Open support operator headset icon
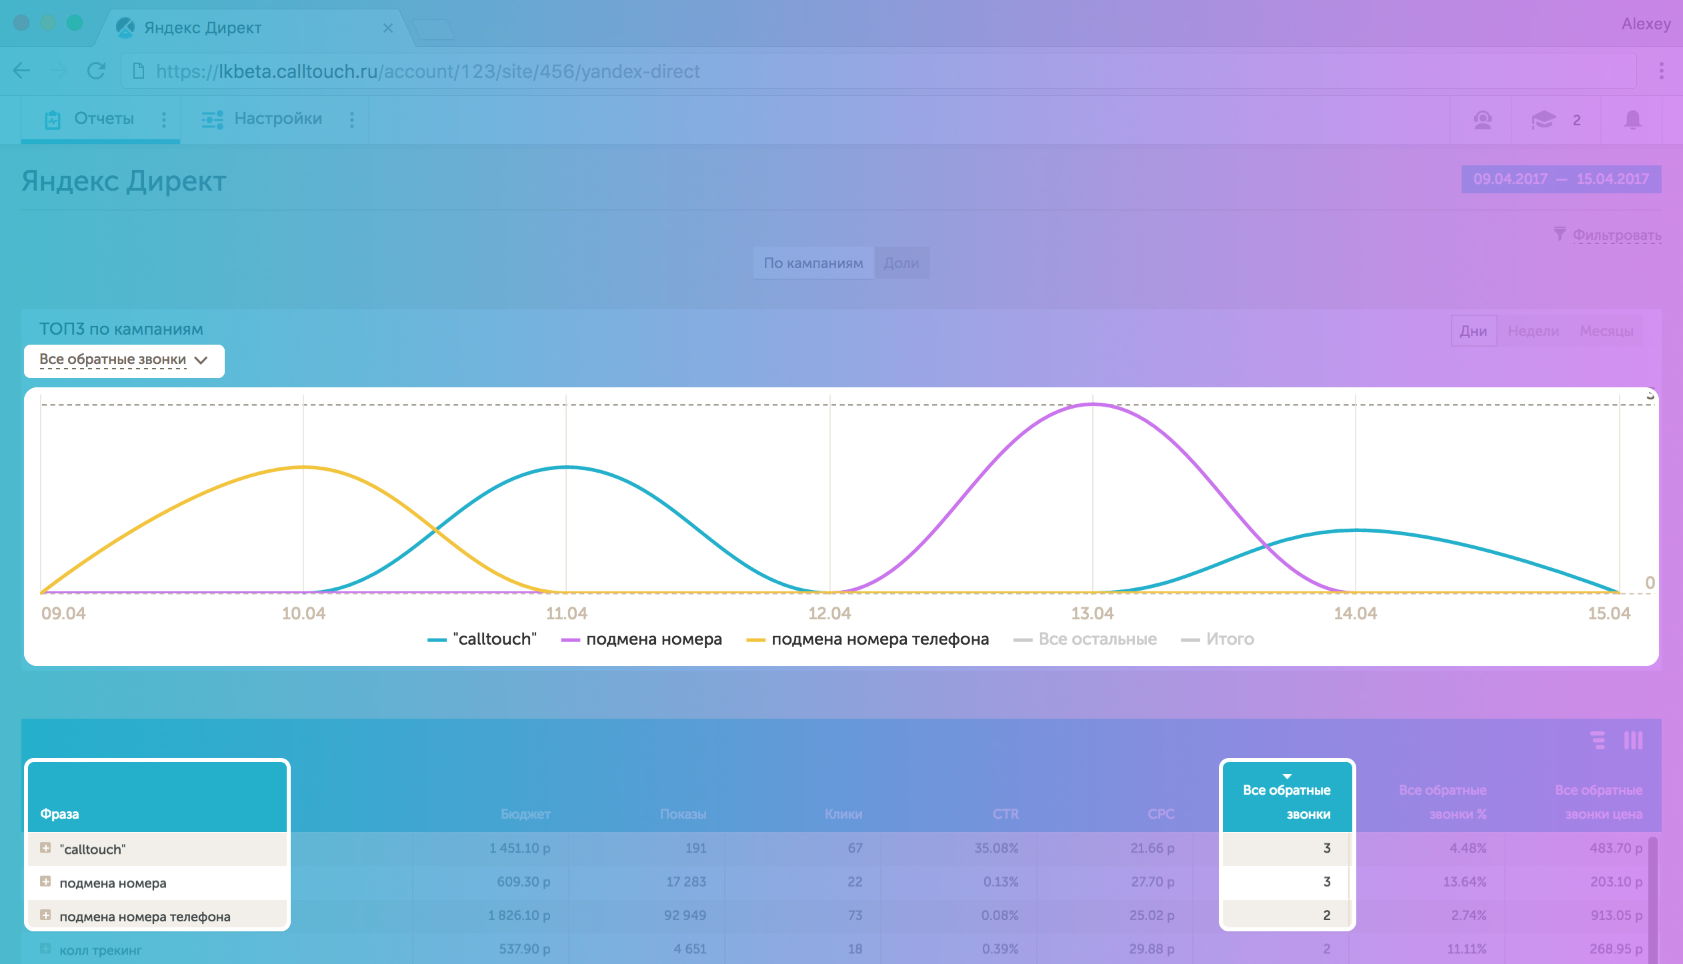The image size is (1683, 964). point(1482,120)
